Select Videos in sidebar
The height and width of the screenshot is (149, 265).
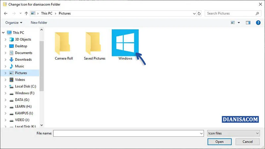coord(20,80)
